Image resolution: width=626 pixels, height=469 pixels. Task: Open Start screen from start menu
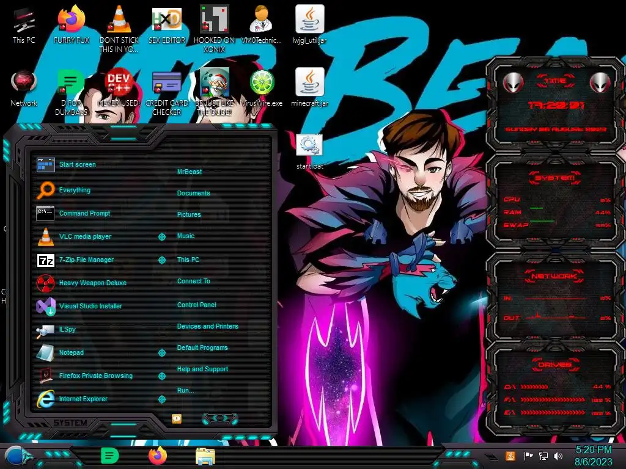96,164
